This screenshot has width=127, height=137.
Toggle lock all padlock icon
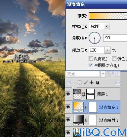click(97, 82)
